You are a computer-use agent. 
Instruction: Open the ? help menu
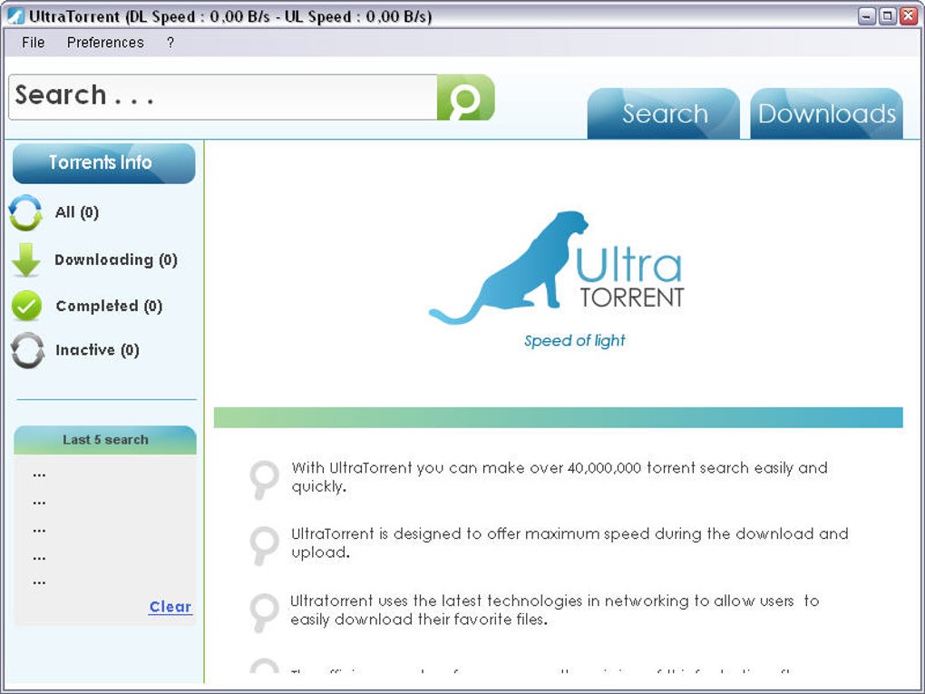[170, 43]
